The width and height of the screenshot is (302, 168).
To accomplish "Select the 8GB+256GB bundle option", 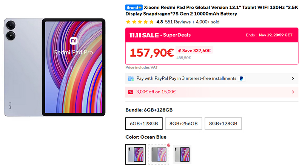I will (183, 124).
